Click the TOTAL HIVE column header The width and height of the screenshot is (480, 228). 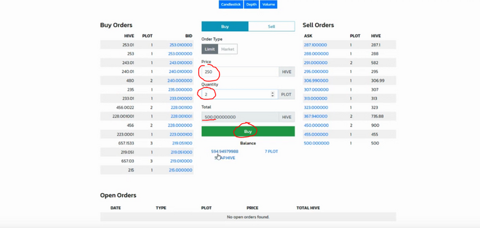pyautogui.click(x=308, y=208)
